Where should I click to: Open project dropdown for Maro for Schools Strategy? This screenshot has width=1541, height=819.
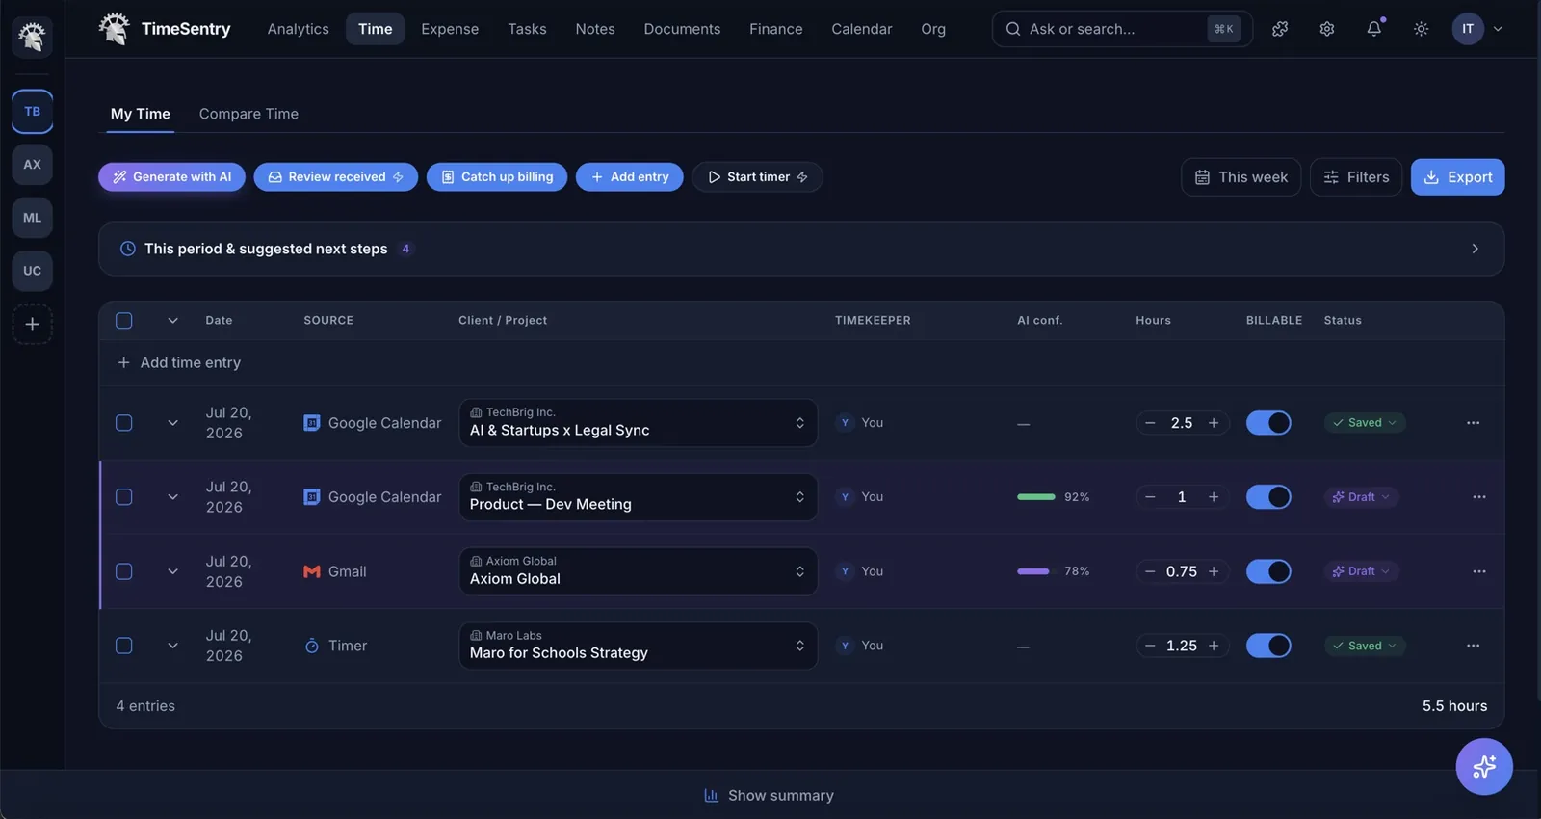click(639, 646)
